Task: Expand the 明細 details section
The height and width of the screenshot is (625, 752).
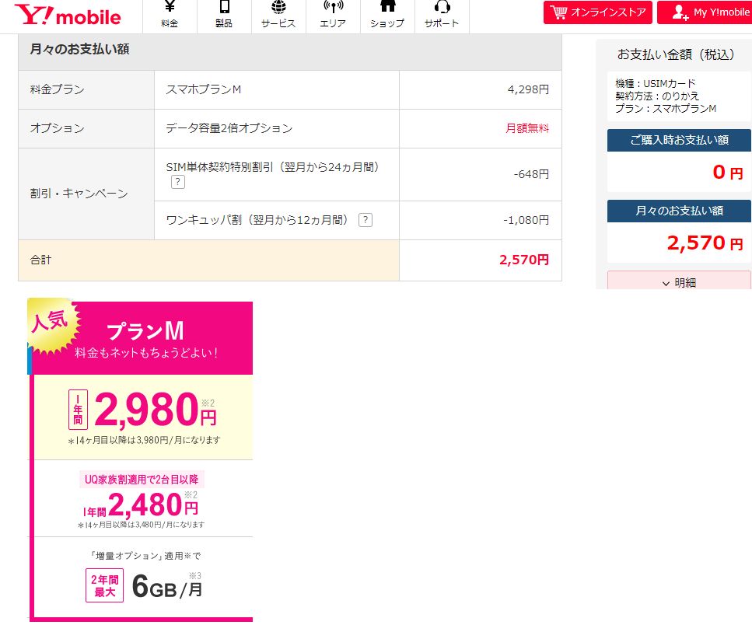Action: (678, 283)
